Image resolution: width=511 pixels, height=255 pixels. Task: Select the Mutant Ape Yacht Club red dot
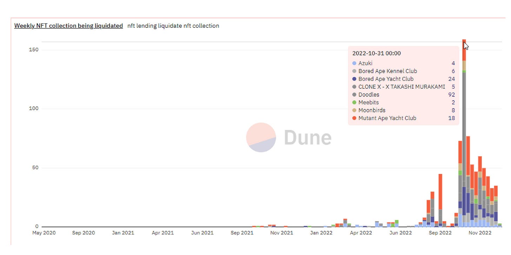pyautogui.click(x=354, y=118)
